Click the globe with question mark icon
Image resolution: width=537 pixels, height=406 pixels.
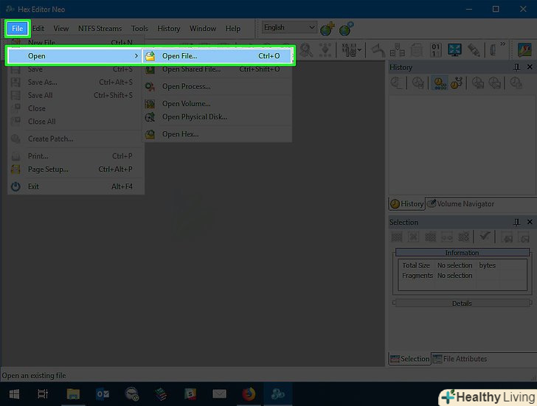[346, 29]
